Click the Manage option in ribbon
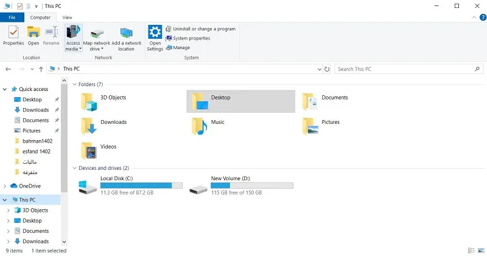 (178, 48)
